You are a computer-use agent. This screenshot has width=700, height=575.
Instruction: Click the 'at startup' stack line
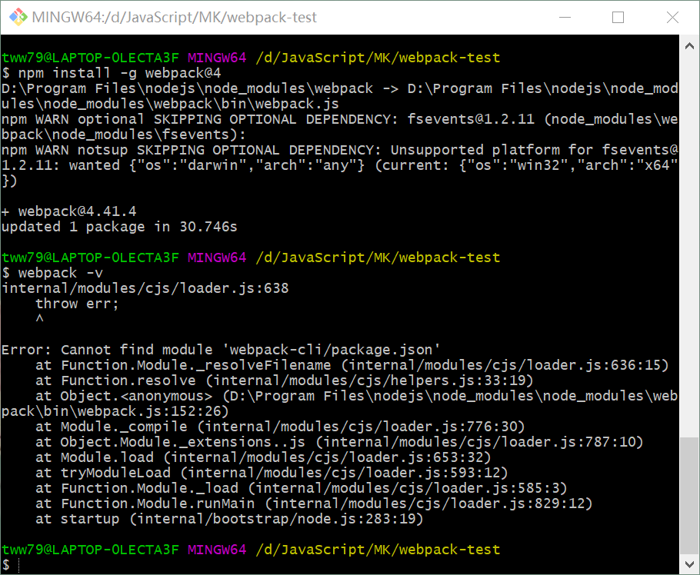[229, 519]
